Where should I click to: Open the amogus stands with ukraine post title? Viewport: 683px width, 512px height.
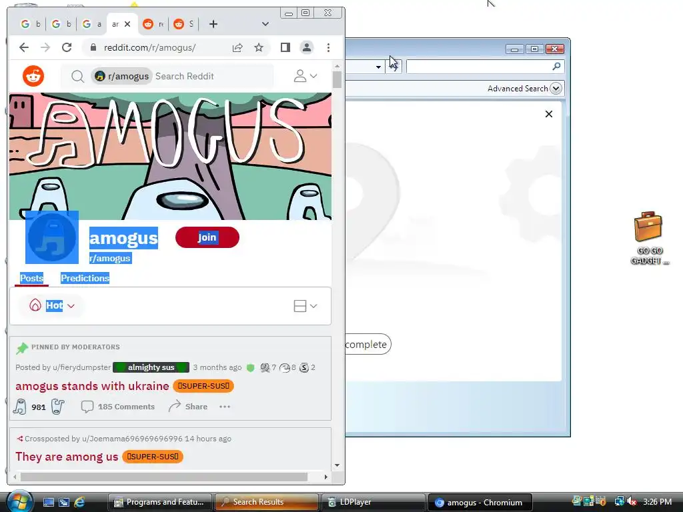pos(92,386)
